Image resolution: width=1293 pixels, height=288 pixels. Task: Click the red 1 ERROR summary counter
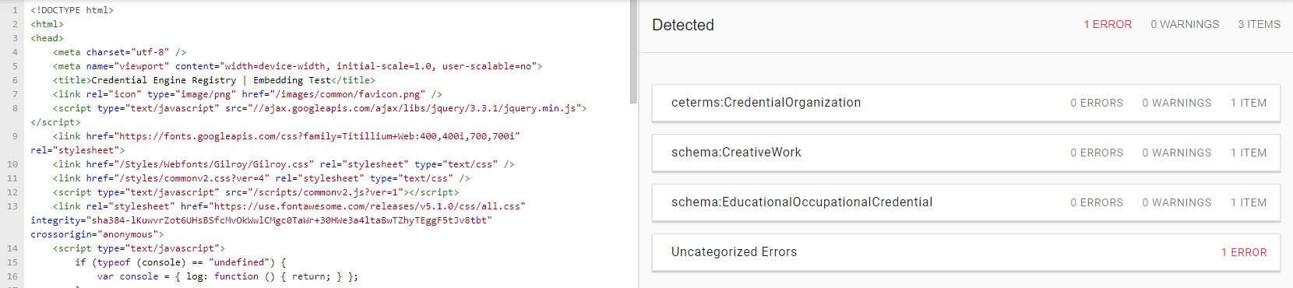click(1108, 25)
